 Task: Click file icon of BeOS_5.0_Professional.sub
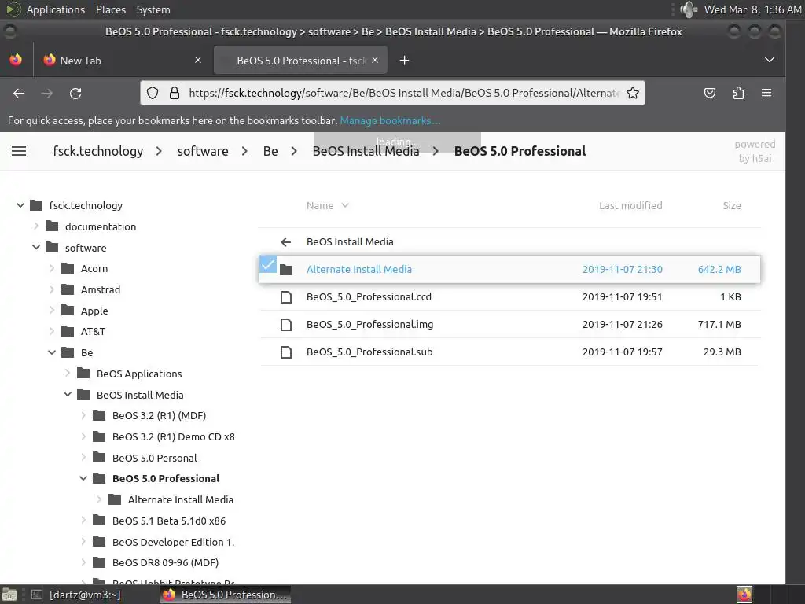(286, 352)
